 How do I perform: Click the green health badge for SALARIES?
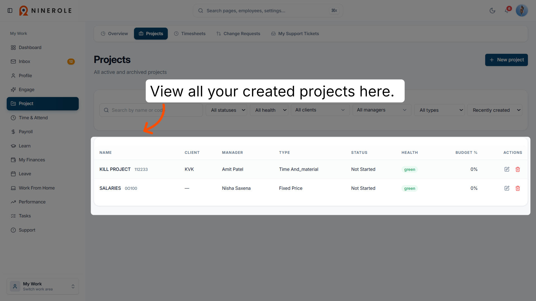[x=410, y=188]
